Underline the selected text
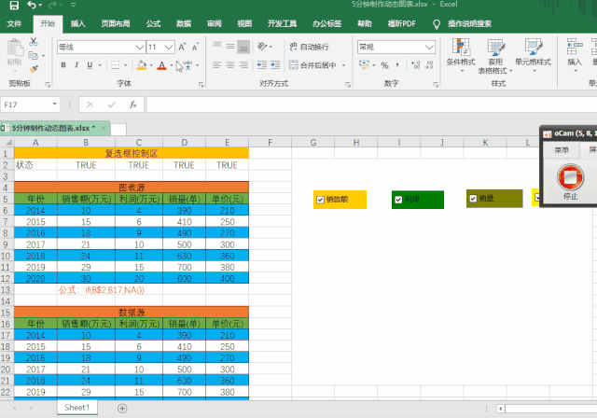597x418 pixels. click(90, 65)
